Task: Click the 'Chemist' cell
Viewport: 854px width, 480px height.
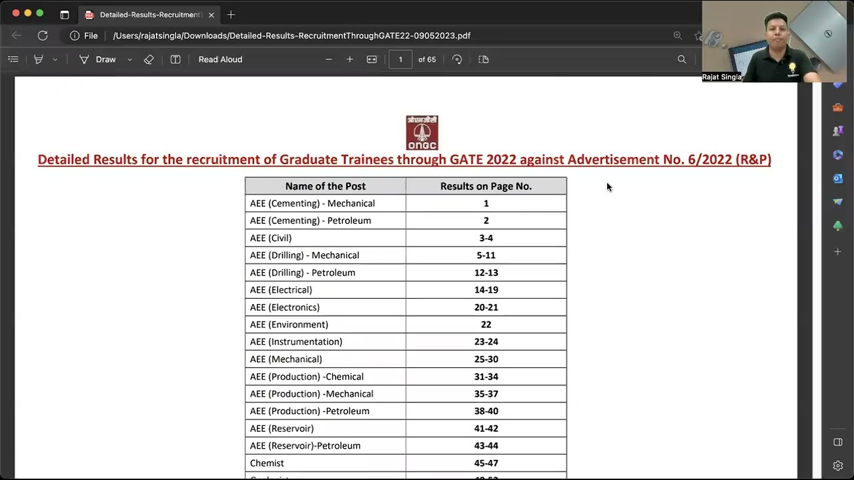Action: [326, 463]
